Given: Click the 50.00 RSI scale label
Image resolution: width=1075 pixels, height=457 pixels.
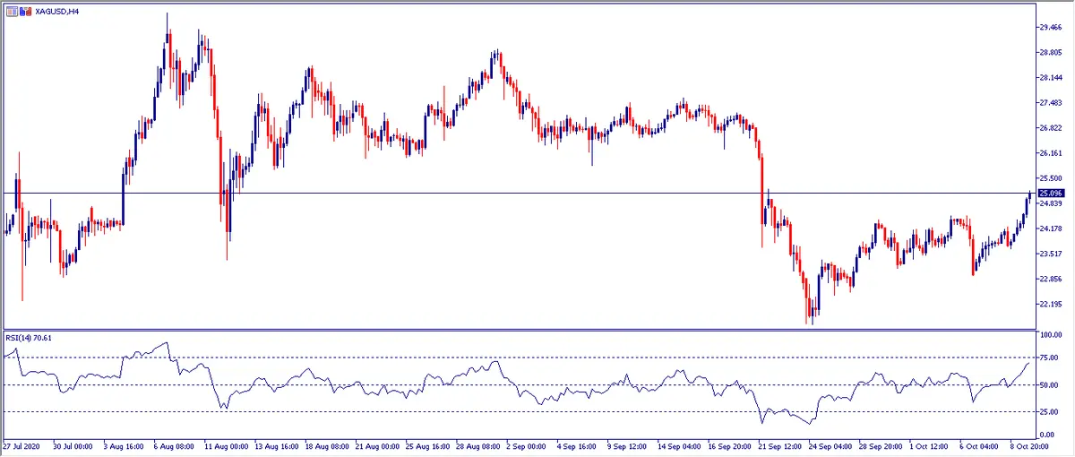Looking at the screenshot, I should [1049, 385].
